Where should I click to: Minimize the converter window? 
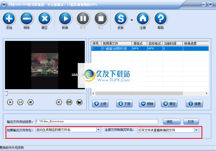203,5
